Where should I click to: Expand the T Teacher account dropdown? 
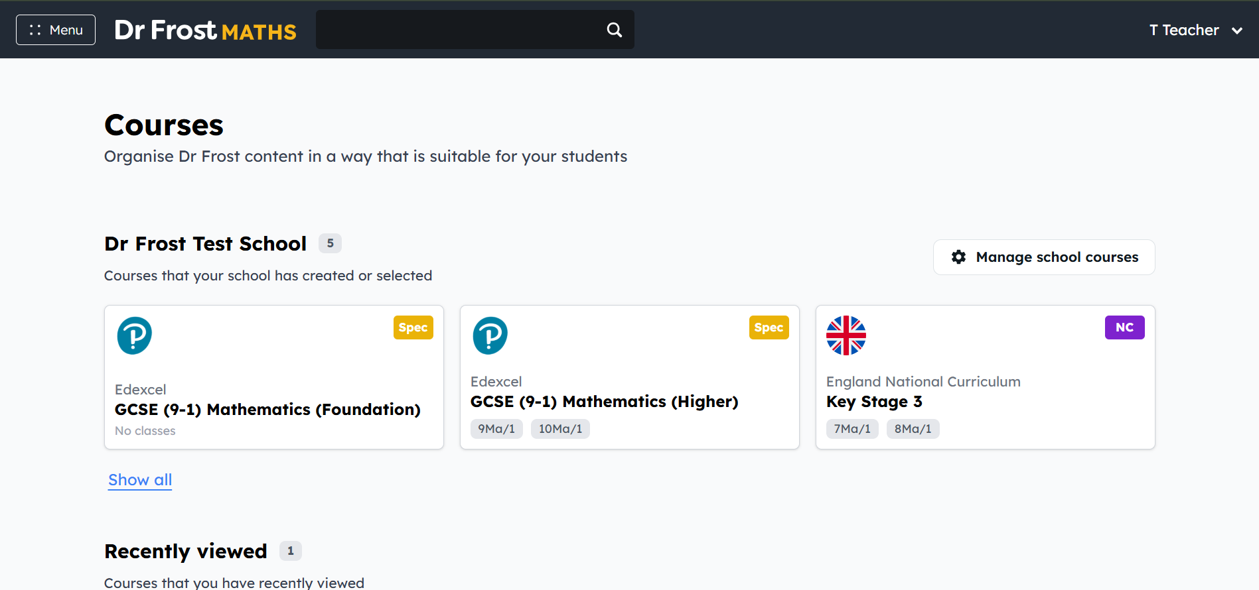1195,30
